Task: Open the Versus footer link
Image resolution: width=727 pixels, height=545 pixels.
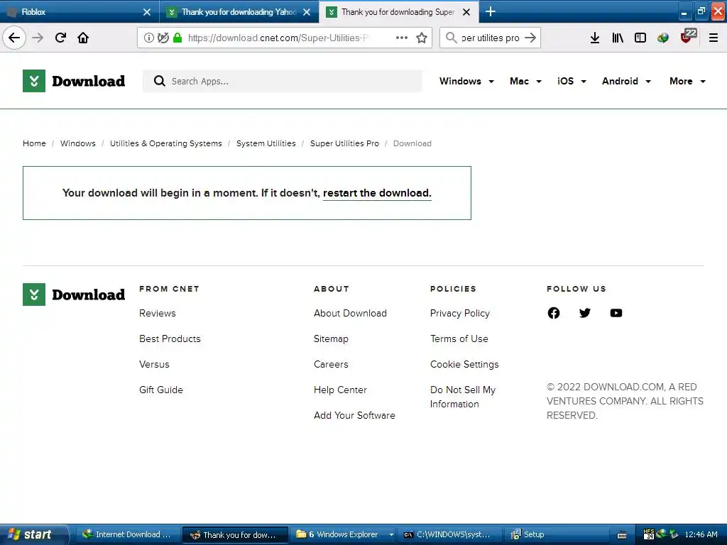Action: [x=154, y=364]
